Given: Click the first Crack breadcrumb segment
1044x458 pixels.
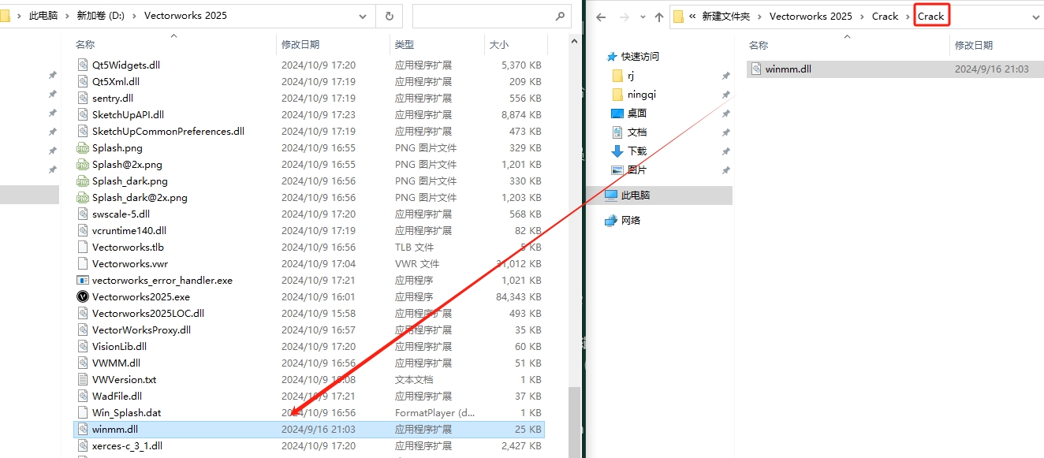Looking at the screenshot, I should [x=885, y=17].
